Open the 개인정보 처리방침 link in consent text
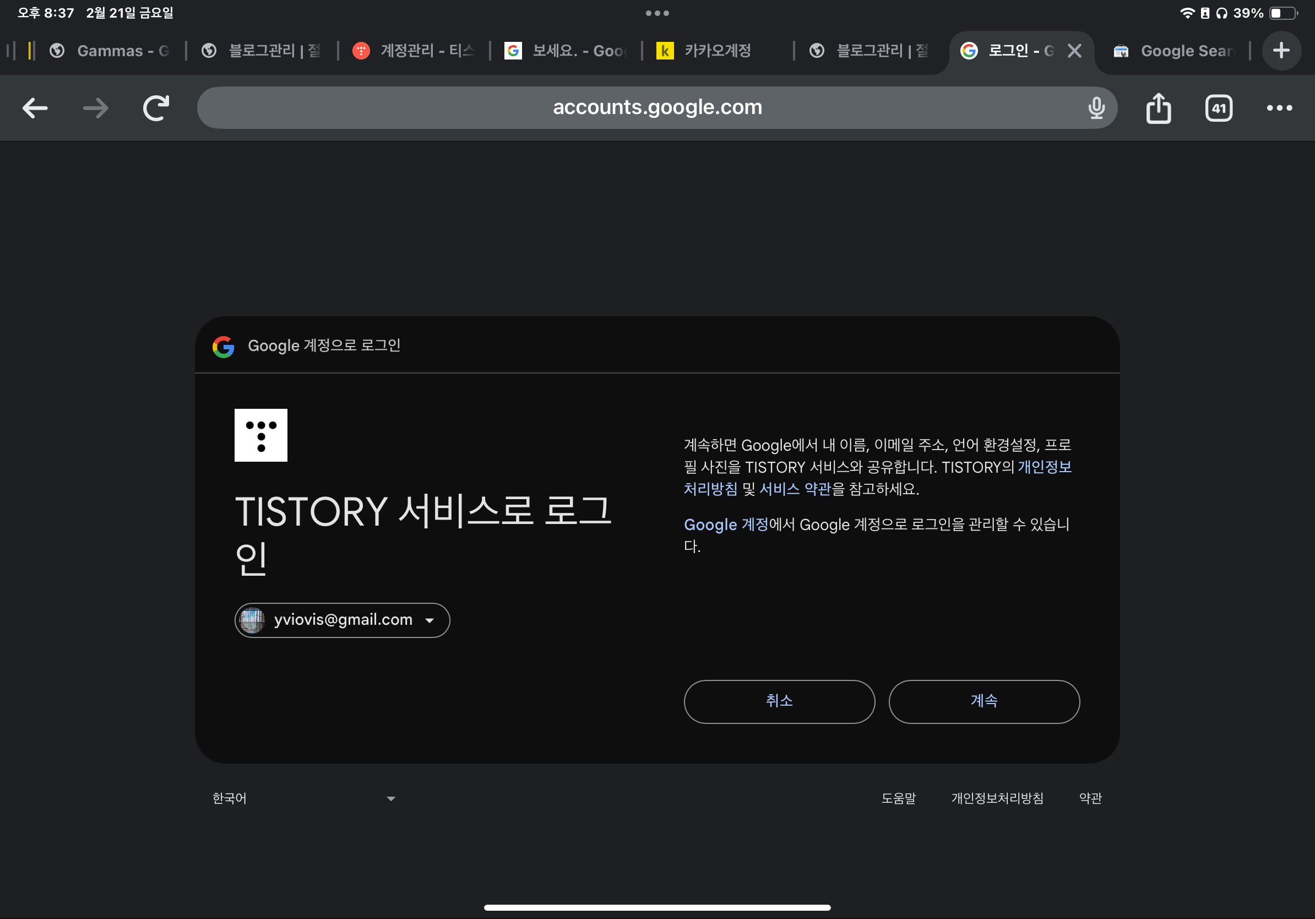The width and height of the screenshot is (1315, 919). click(x=1045, y=467)
